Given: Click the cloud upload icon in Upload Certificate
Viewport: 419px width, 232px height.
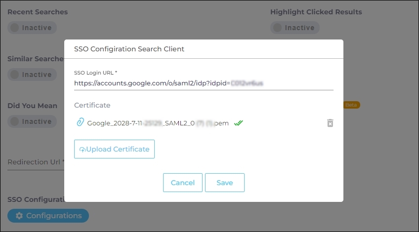Looking at the screenshot, I should pos(83,150).
